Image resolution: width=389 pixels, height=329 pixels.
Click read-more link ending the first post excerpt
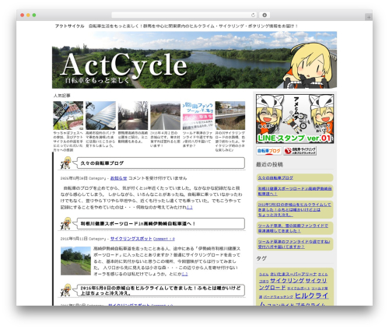(190, 207)
